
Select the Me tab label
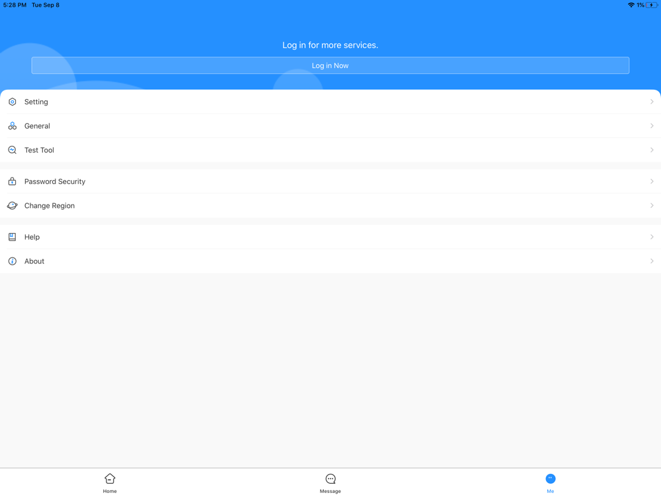[551, 491]
